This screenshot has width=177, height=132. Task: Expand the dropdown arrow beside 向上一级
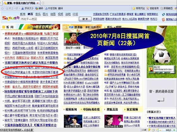click(x=19, y=9)
